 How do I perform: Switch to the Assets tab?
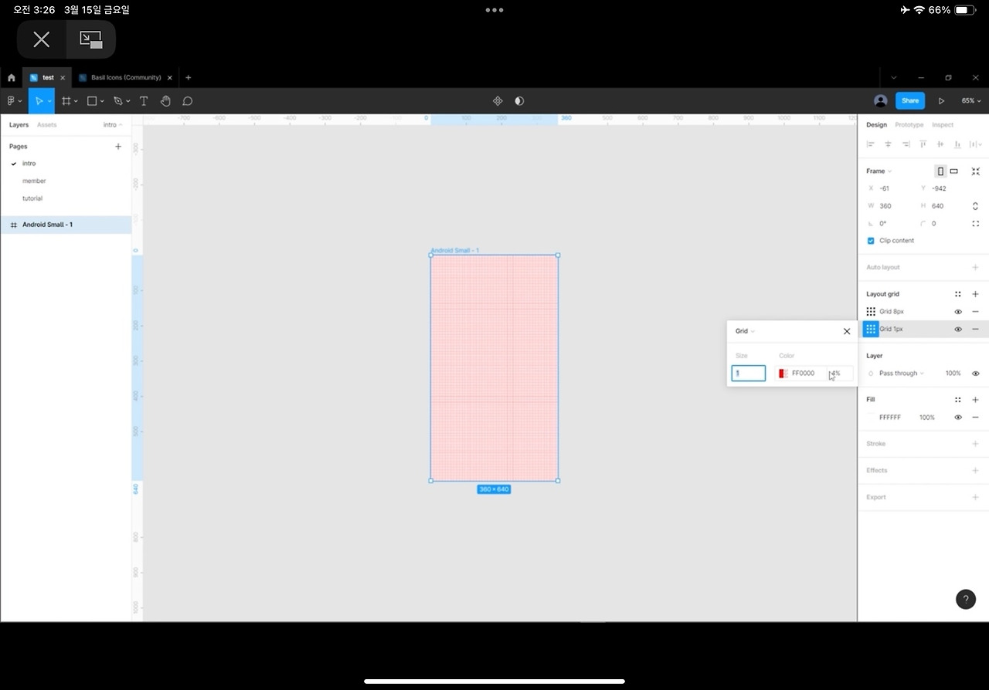click(x=47, y=125)
